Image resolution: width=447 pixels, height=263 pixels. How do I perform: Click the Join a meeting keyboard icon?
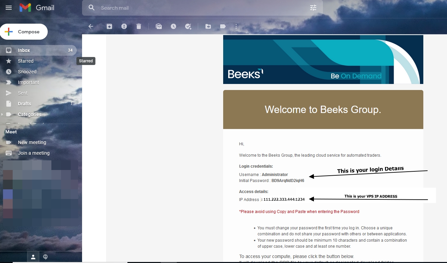click(9, 153)
